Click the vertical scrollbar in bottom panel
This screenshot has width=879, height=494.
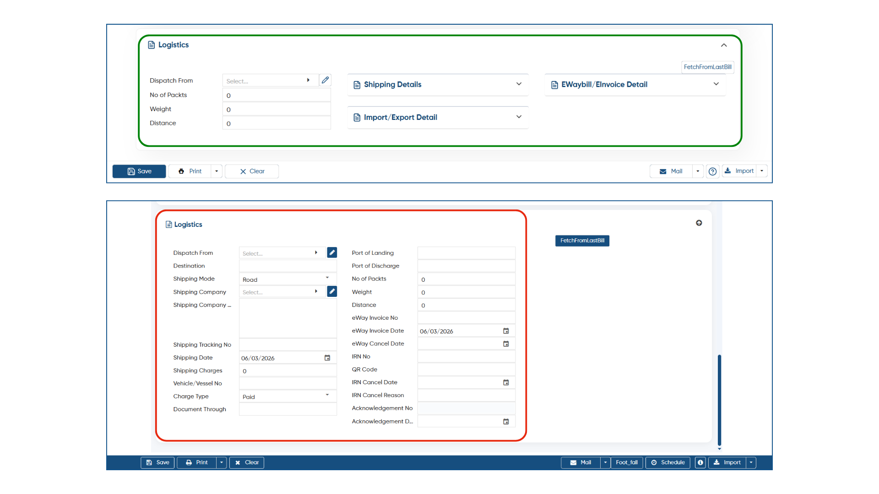[x=719, y=400]
